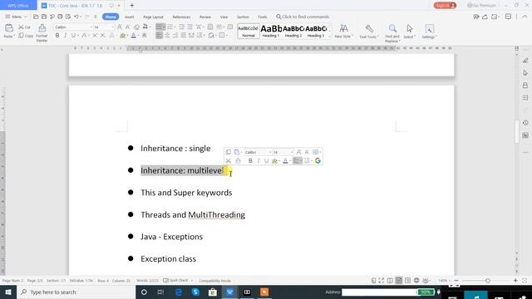The height and width of the screenshot is (299, 532).
Task: Switch to the References tab
Action: [181, 17]
